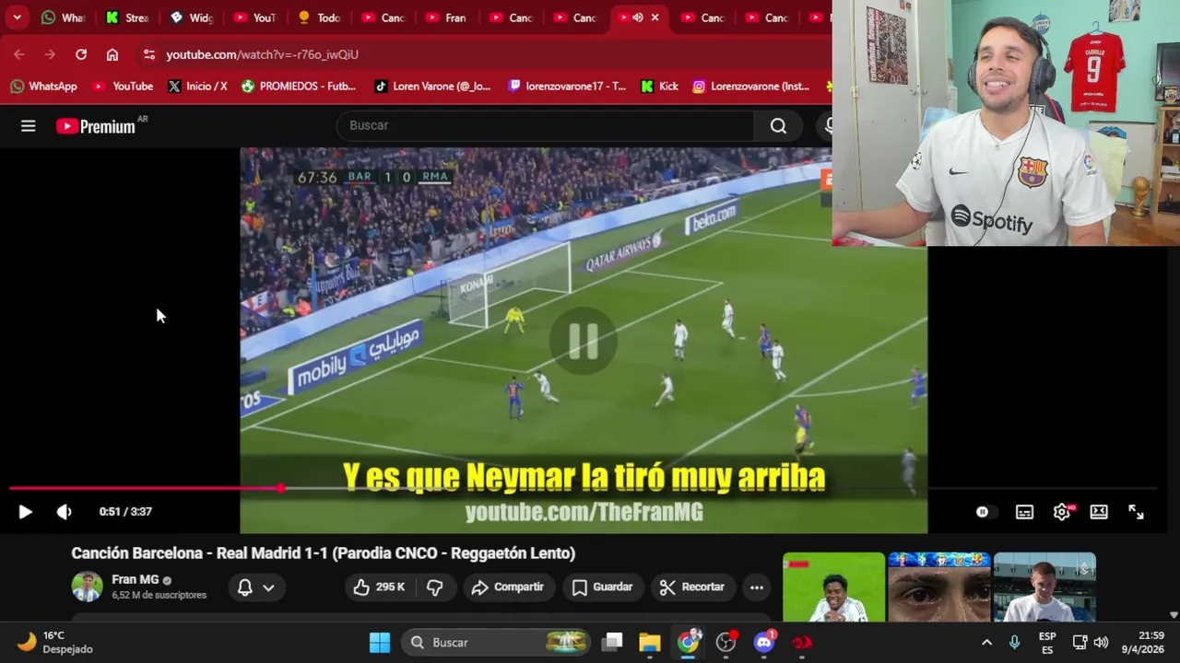
Task: Open Kick bookmark
Action: click(659, 87)
